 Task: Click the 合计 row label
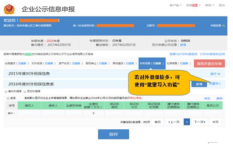coord(11,113)
